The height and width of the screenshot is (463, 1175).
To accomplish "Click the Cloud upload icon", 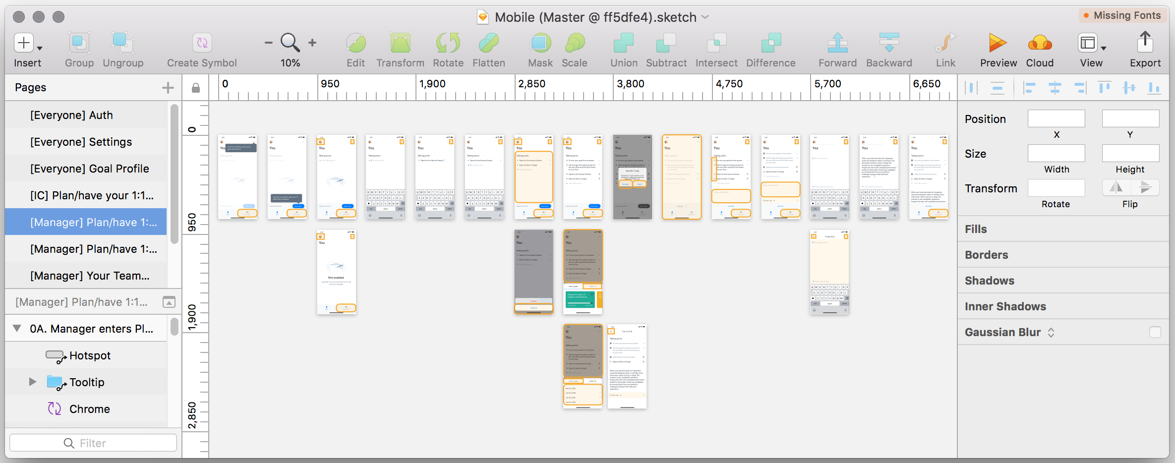I will click(1040, 43).
